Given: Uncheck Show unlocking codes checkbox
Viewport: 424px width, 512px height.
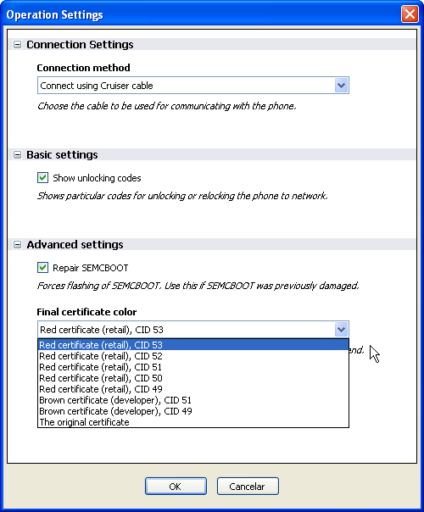Looking at the screenshot, I should [x=42, y=178].
